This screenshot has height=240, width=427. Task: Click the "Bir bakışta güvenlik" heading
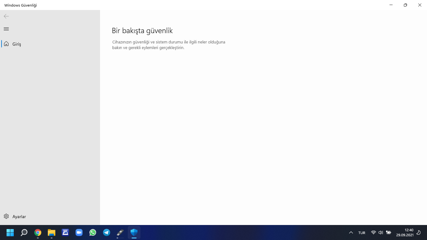coord(142,31)
